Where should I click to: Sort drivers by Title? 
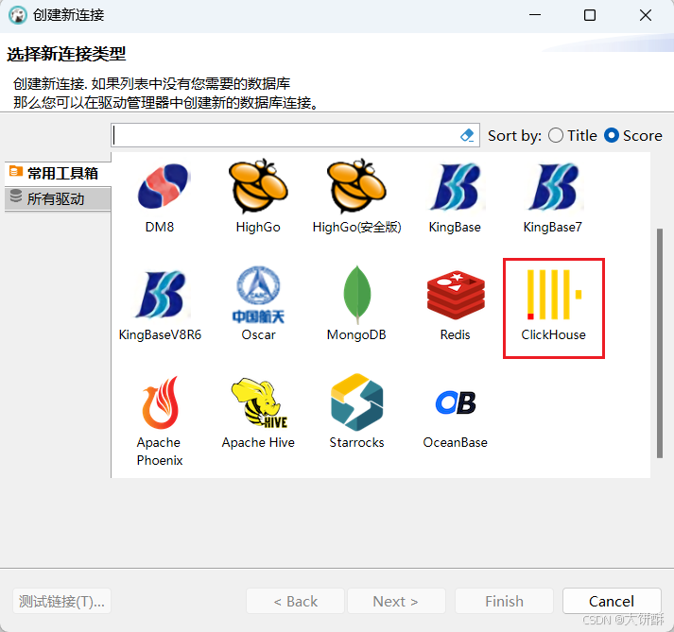573,135
